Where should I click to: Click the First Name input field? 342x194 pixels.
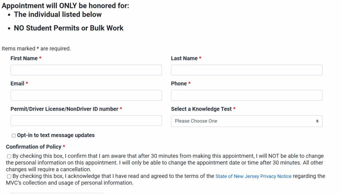(86, 70)
